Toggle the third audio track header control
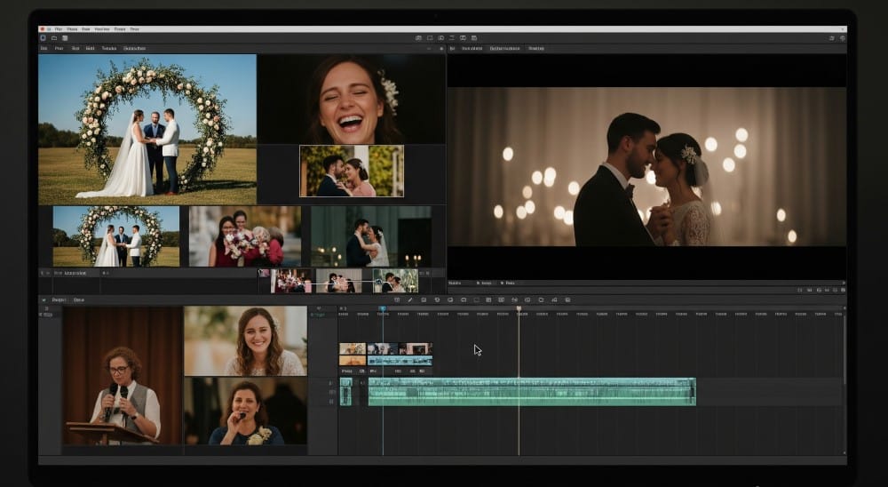Image resolution: width=888 pixels, height=487 pixels. point(331,402)
